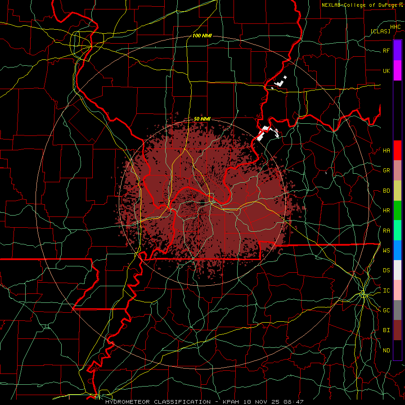The height and width of the screenshot is (405, 405).
Task: Click the [CLAS] units label
Action: (x=380, y=31)
